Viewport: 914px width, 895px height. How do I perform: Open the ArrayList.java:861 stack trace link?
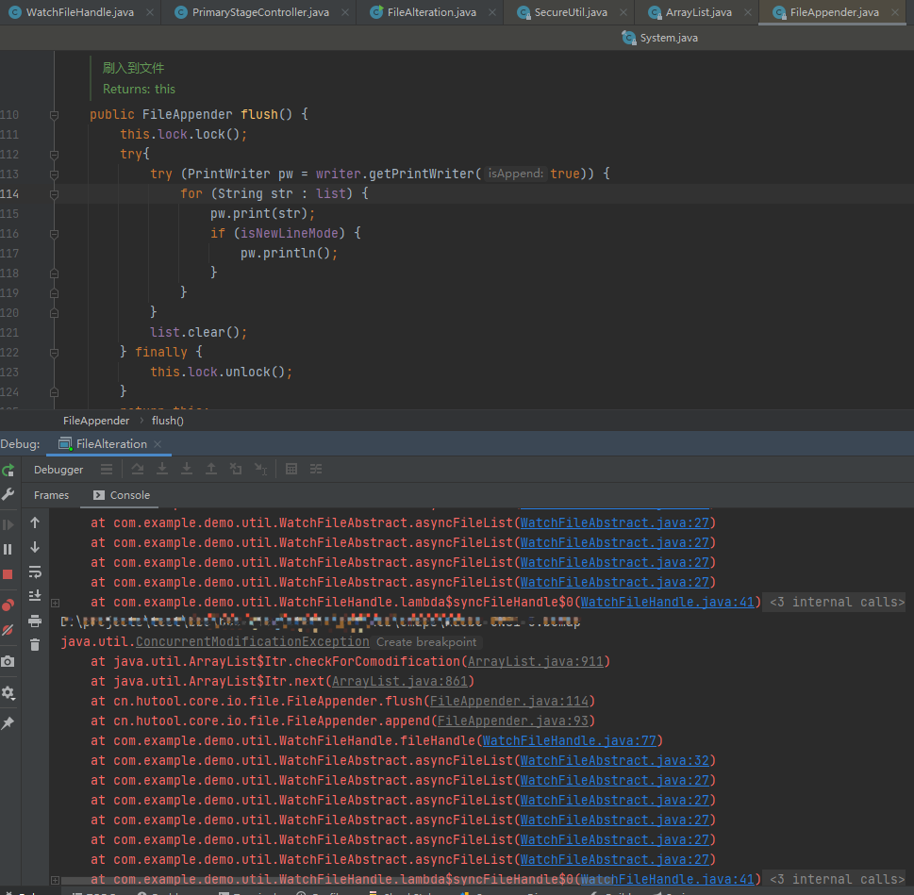click(x=399, y=681)
